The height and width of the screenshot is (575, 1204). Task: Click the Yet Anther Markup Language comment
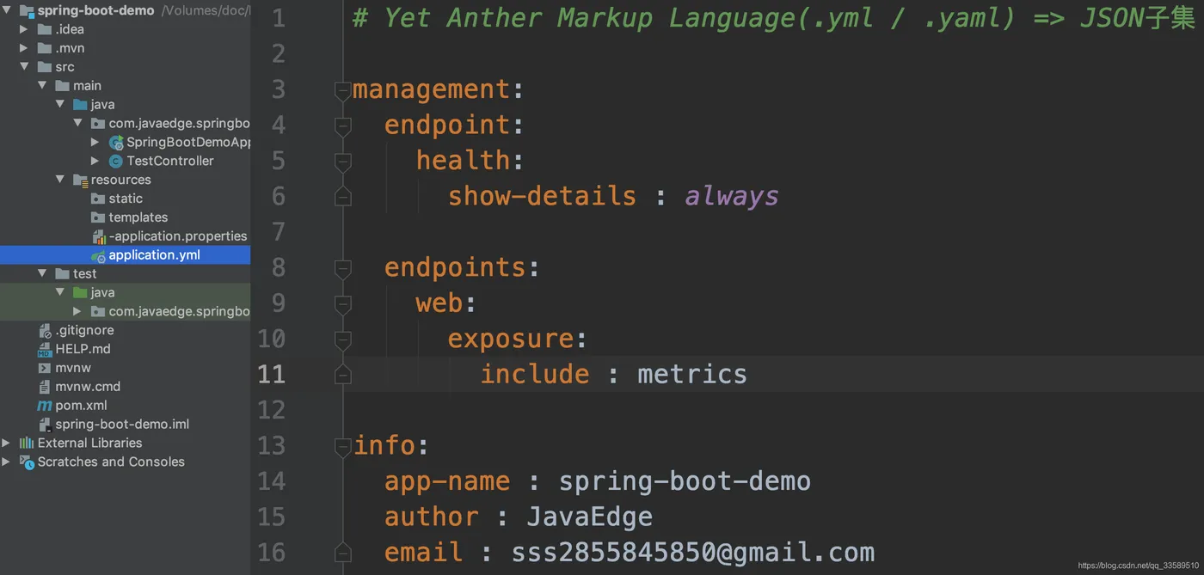point(773,17)
